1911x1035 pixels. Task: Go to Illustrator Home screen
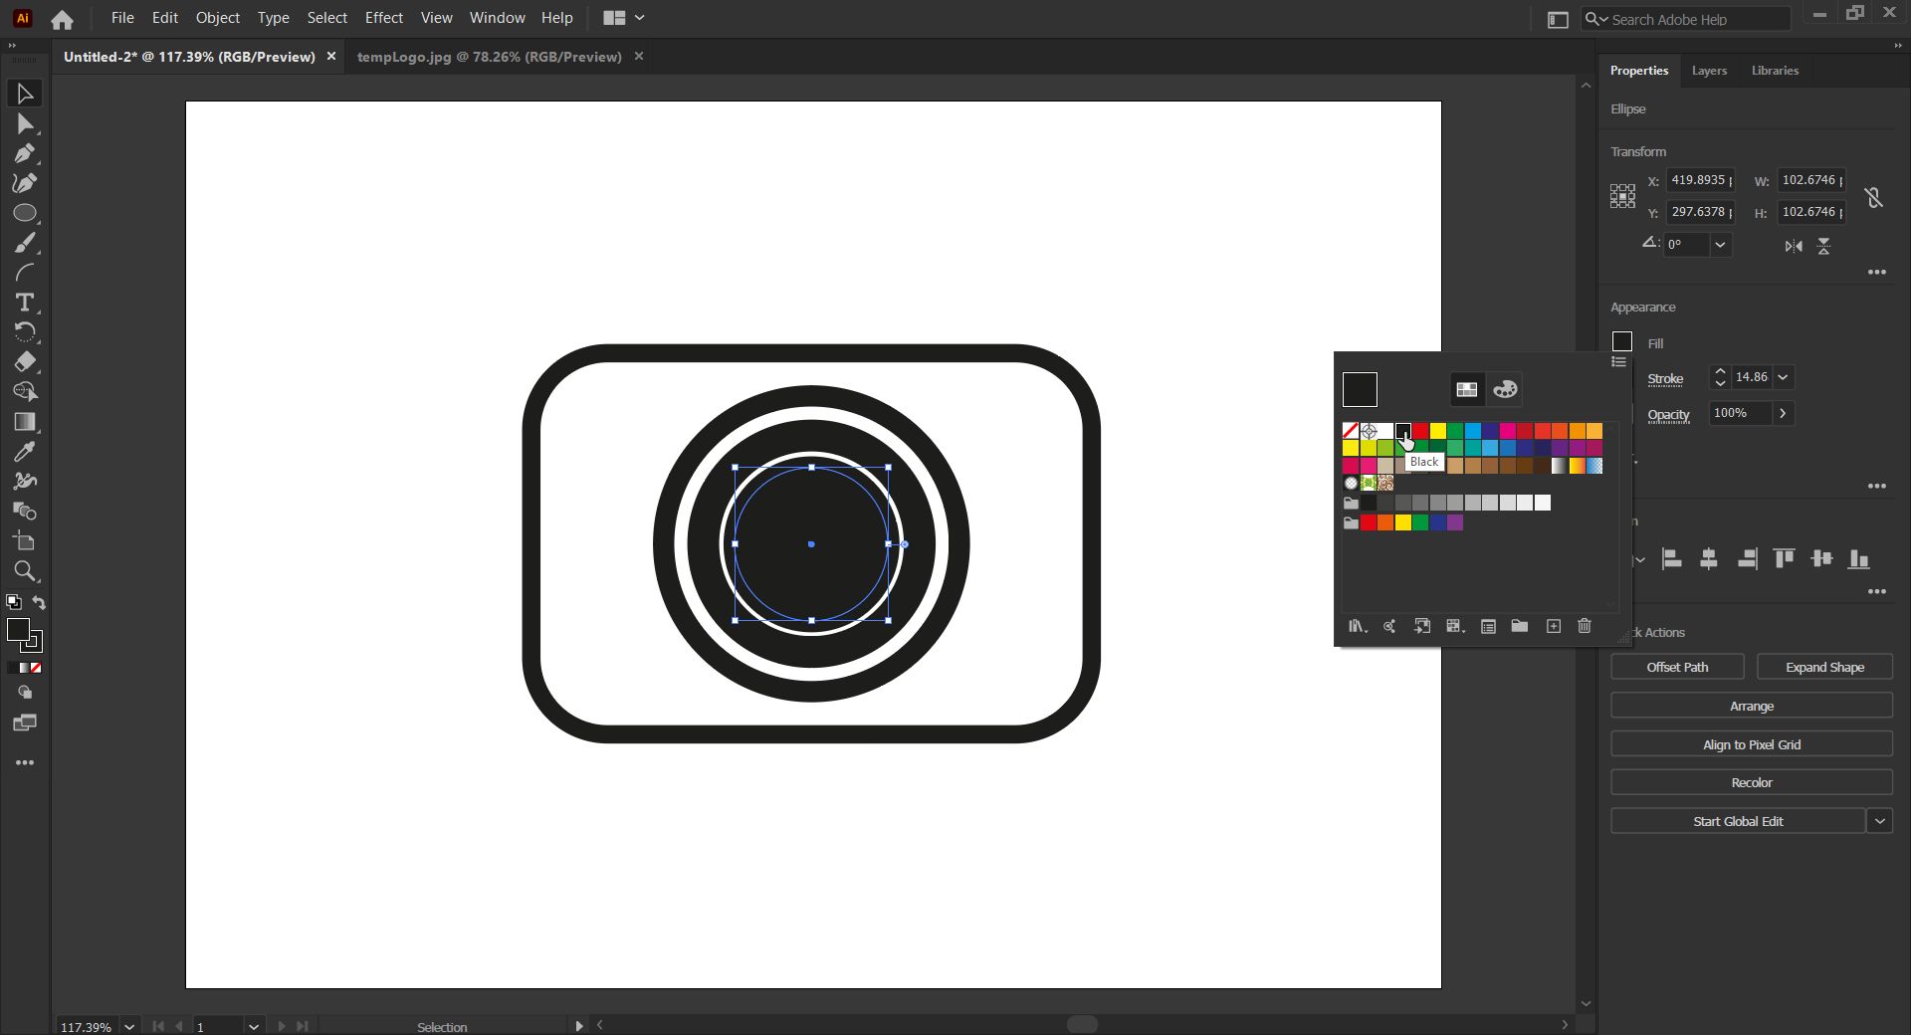(x=62, y=19)
